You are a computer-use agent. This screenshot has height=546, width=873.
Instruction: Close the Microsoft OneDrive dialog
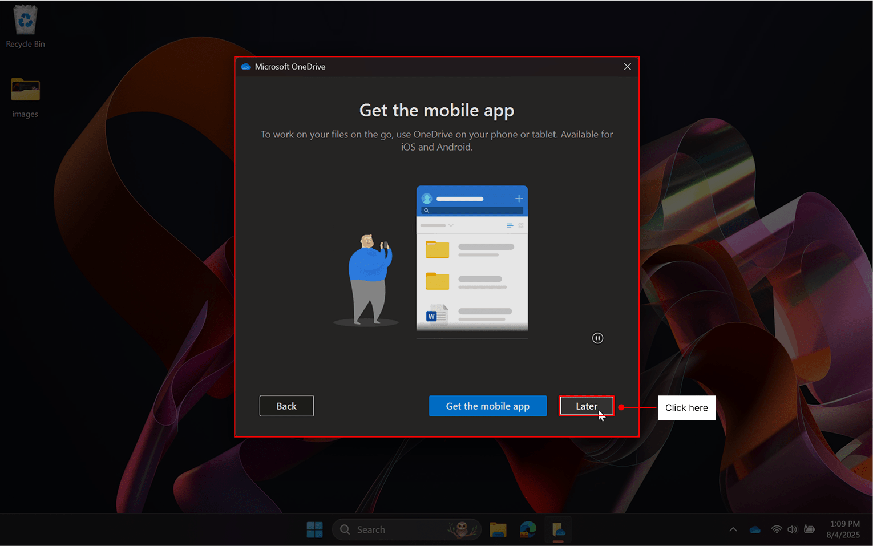(627, 67)
